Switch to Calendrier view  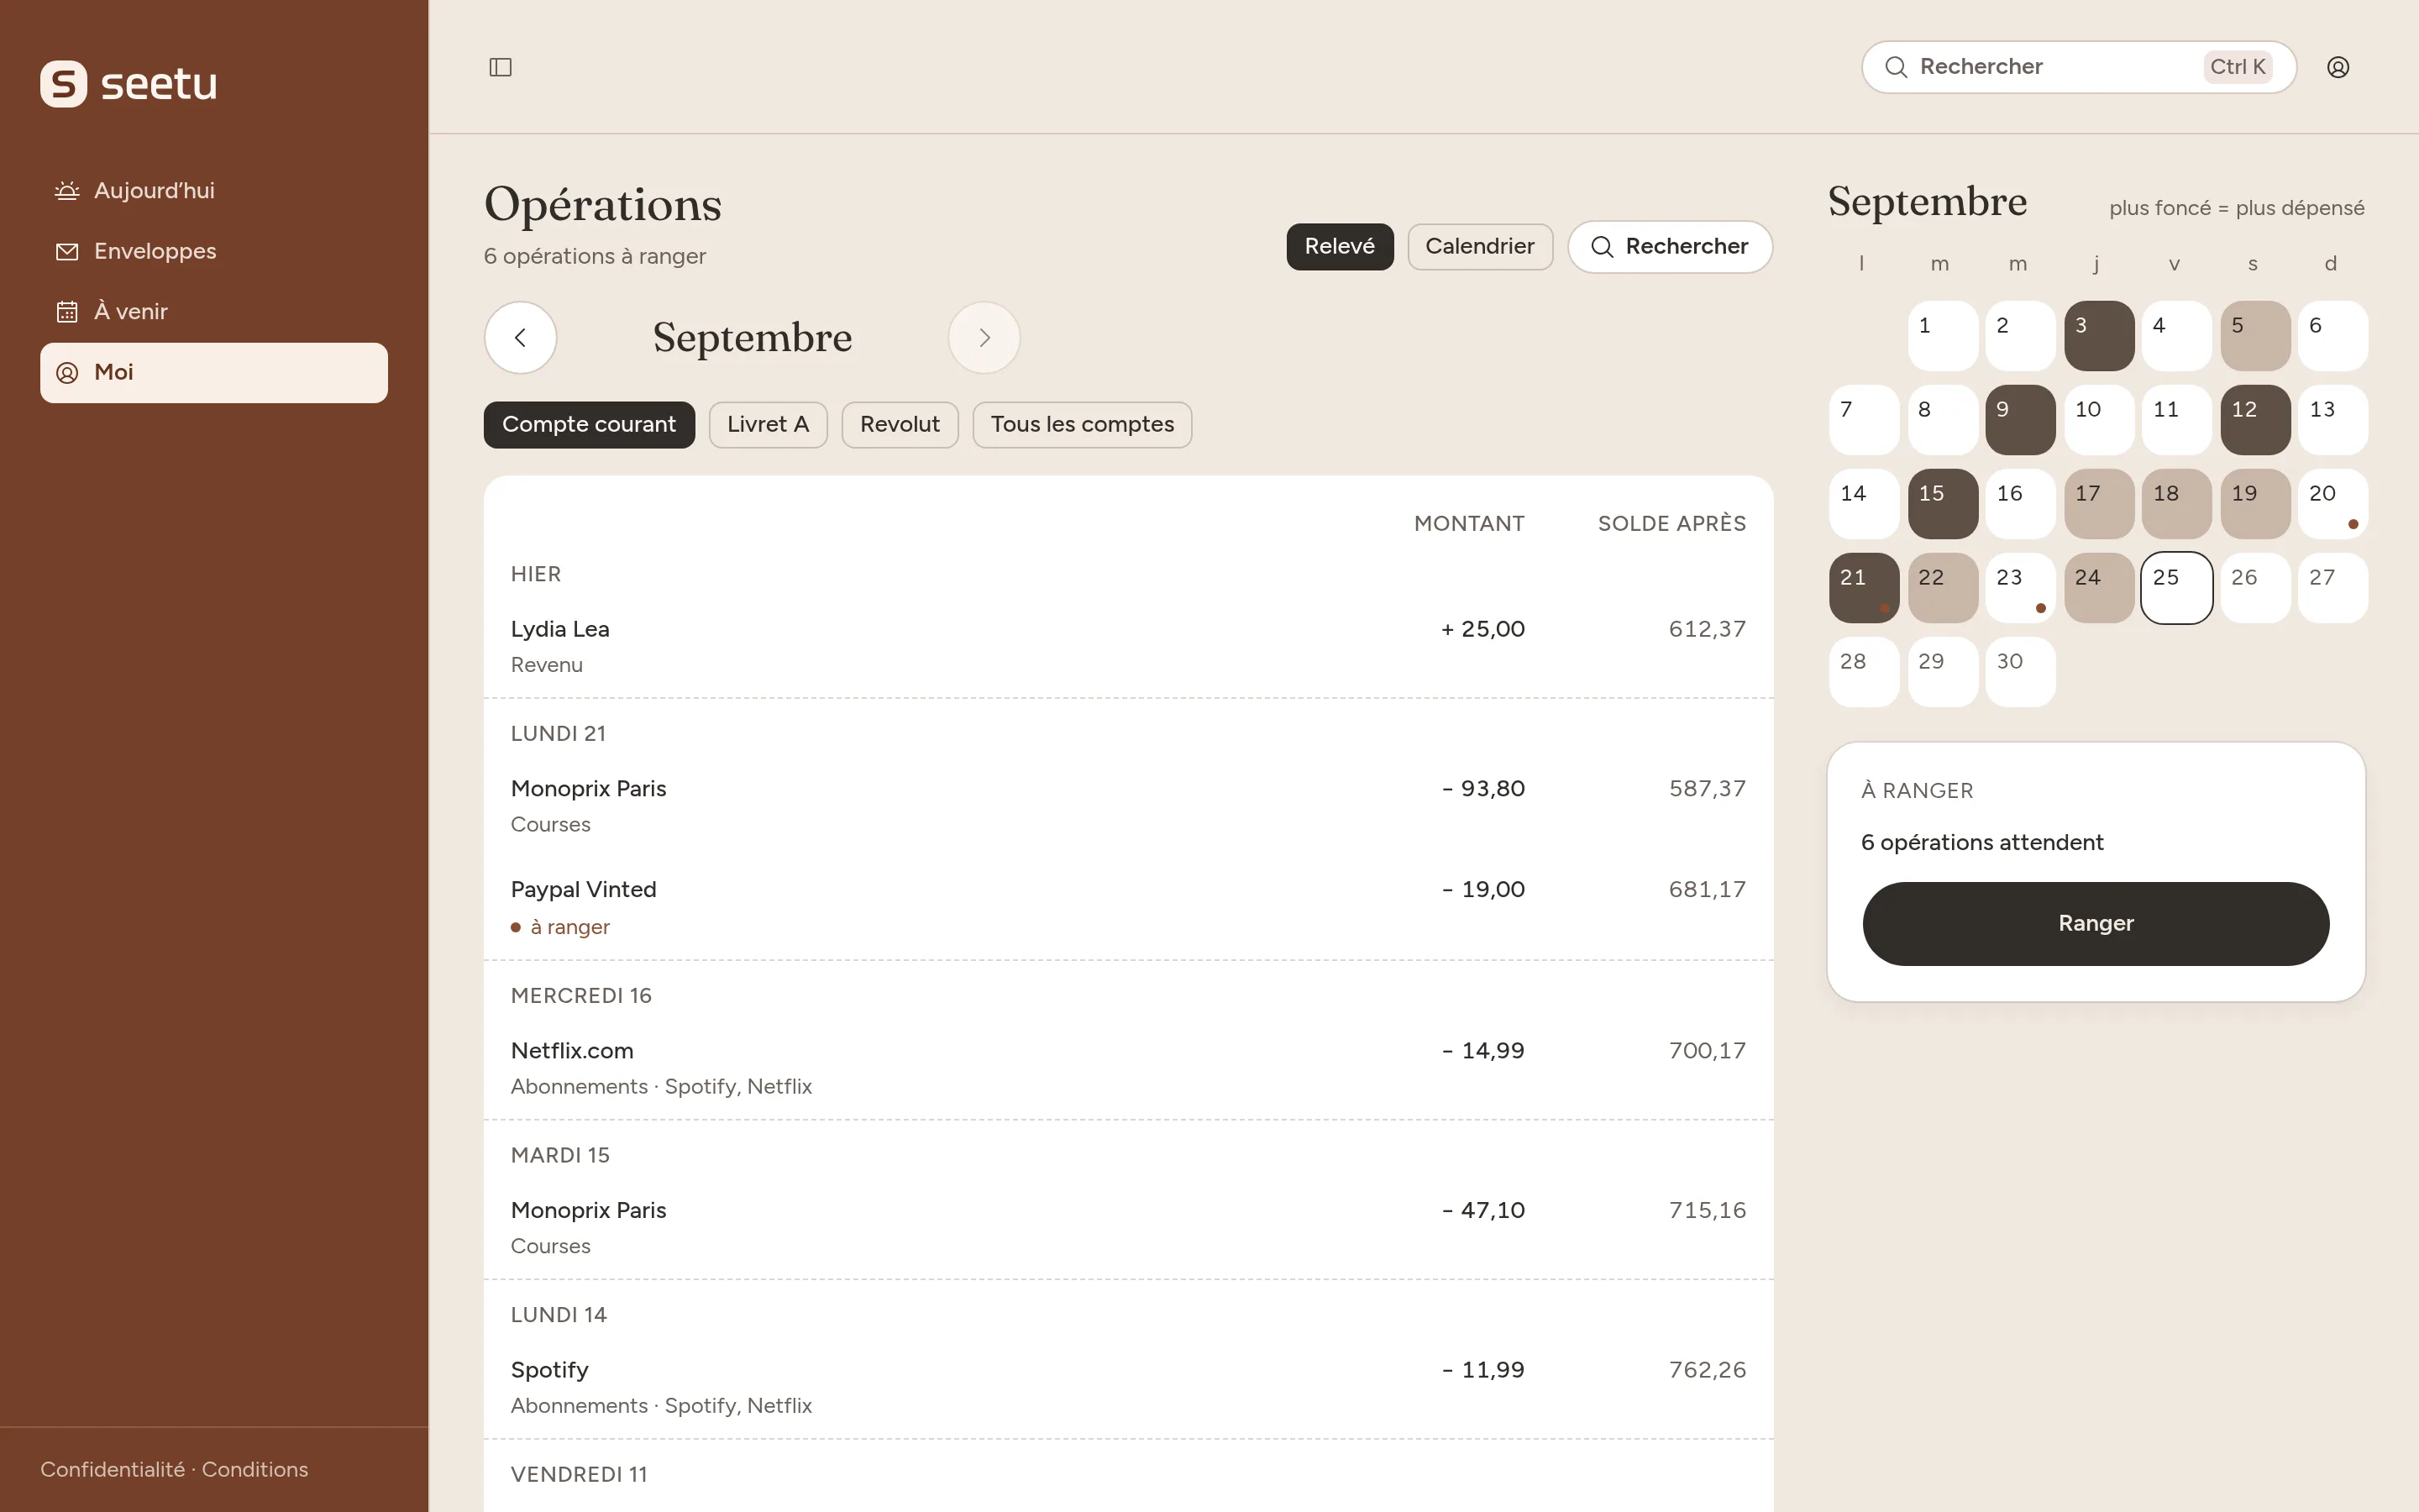click(1479, 247)
